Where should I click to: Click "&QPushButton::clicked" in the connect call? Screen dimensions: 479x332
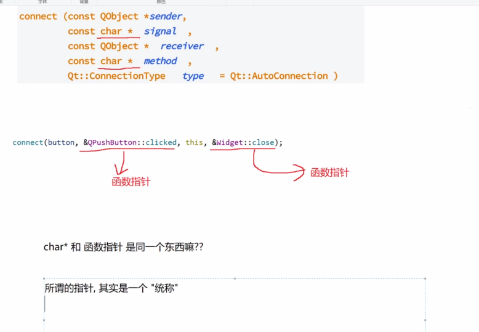point(130,142)
